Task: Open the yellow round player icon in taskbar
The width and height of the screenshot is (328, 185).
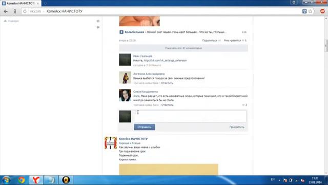Action: (66, 180)
